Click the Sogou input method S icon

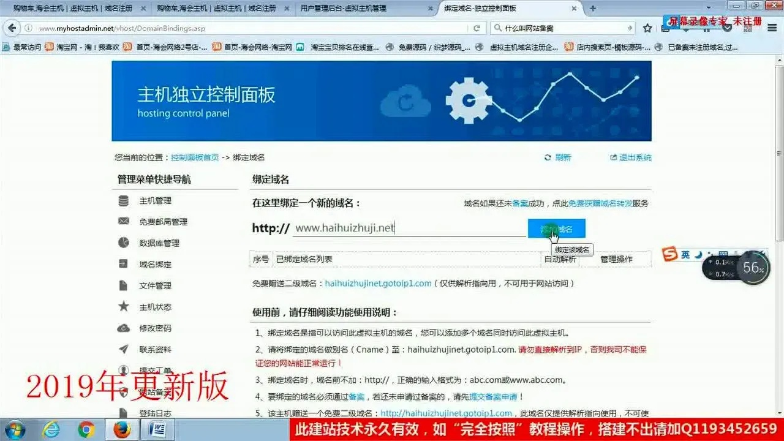pos(671,254)
